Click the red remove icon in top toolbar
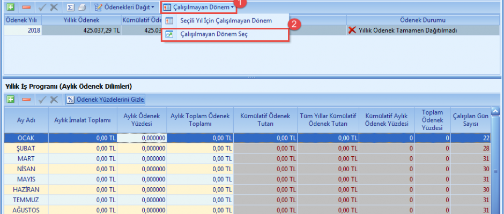Image resolution: width=504 pixels, height=214 pixels. (x=26, y=7)
